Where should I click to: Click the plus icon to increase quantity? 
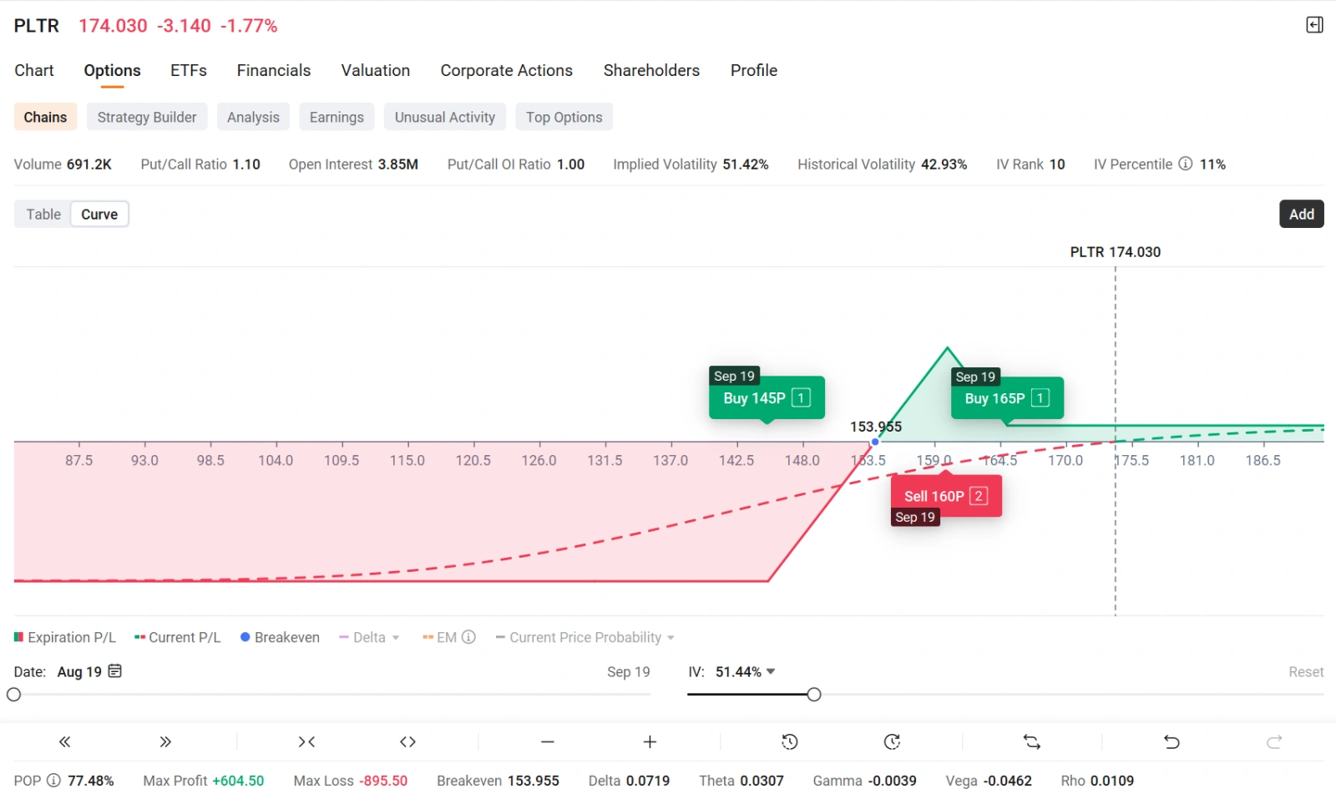point(650,741)
